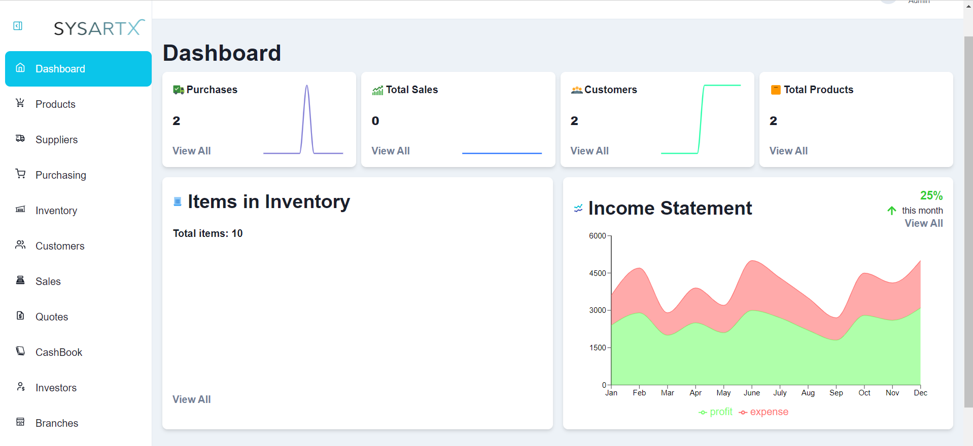The image size is (973, 446).
Task: Click the Branches store icon
Action: click(x=20, y=422)
